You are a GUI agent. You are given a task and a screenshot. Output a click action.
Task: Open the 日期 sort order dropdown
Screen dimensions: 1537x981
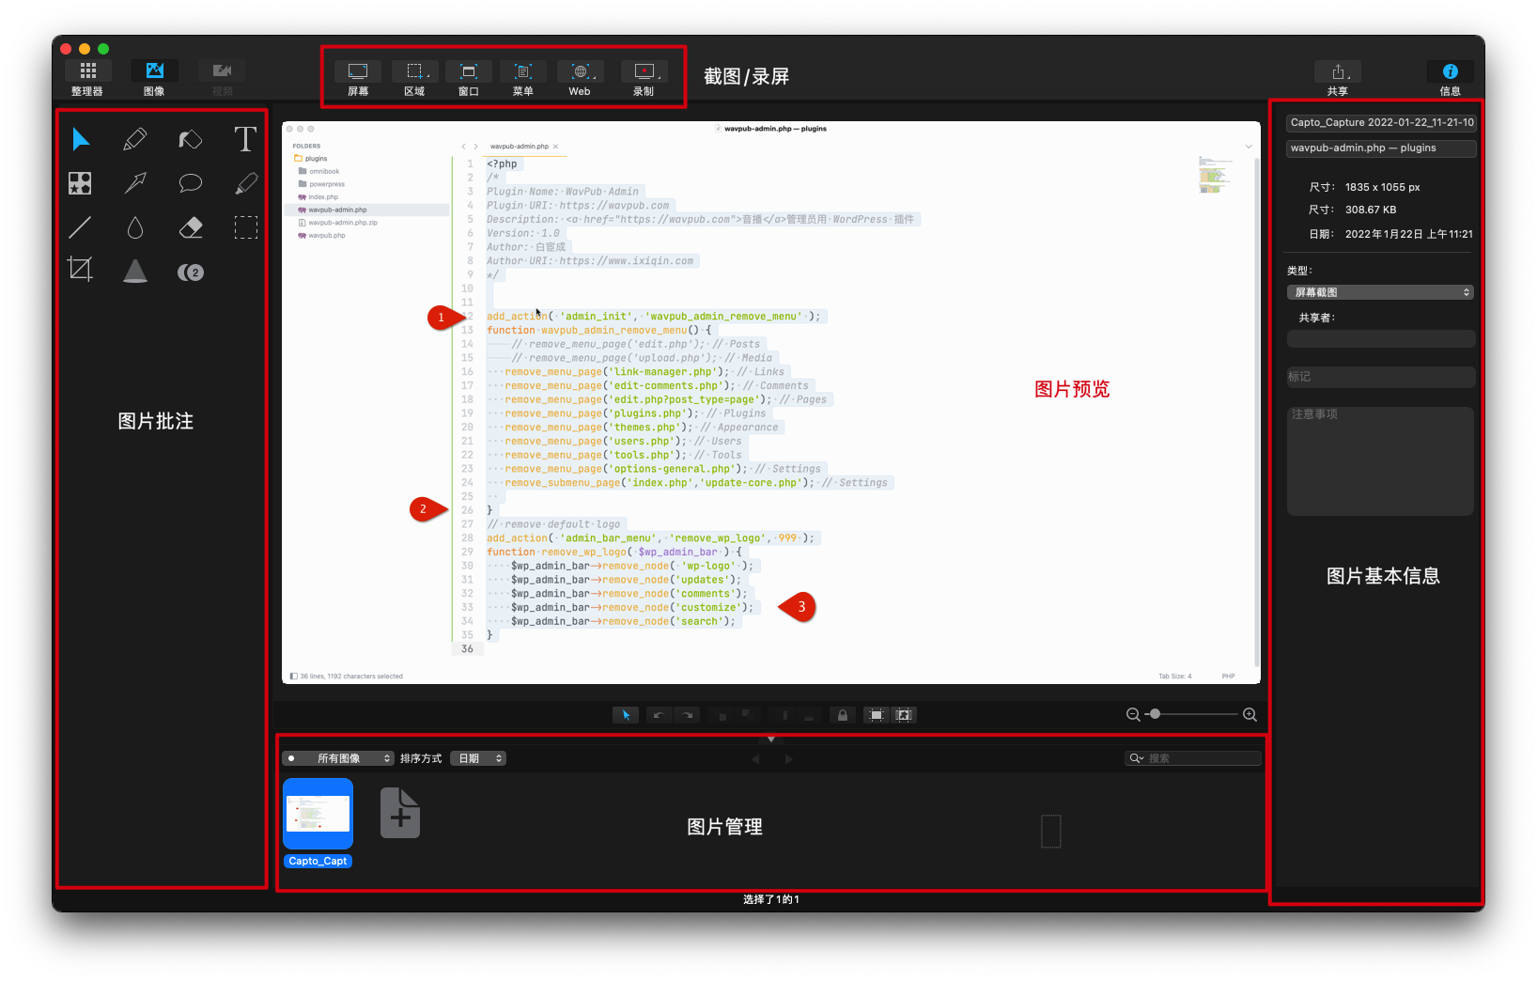478,758
